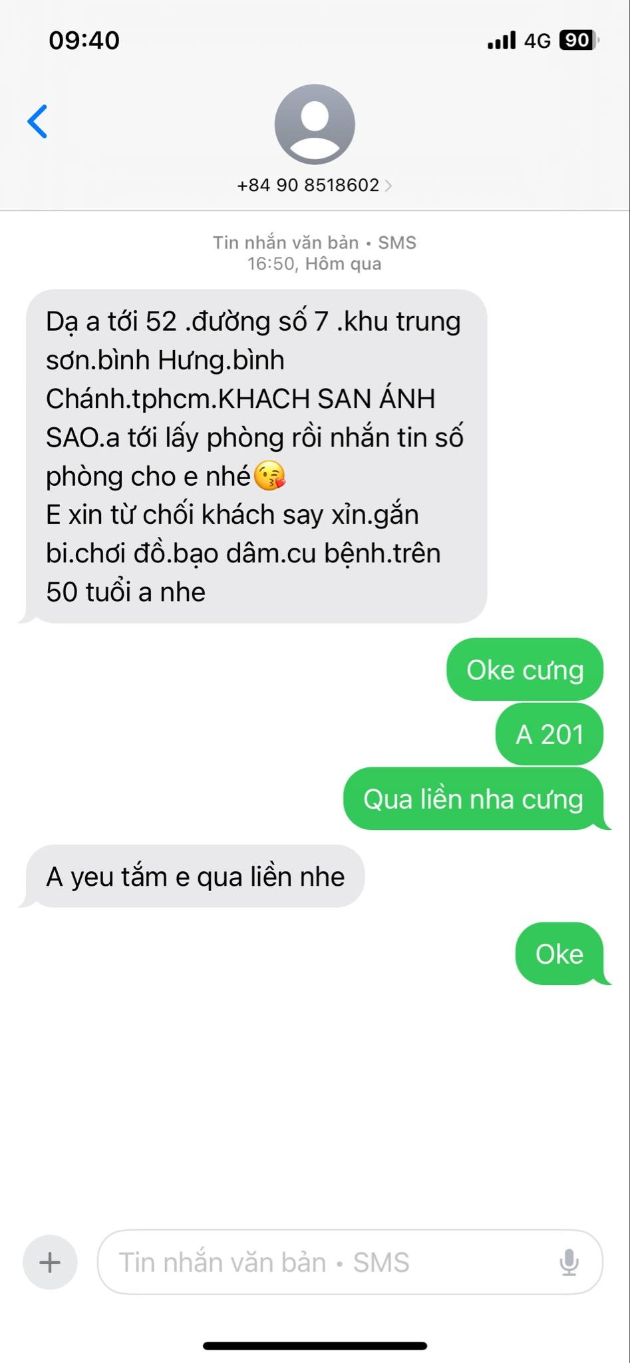Tap the plus attachments button
Image resolution: width=630 pixels, height=1363 pixels.
click(x=50, y=1263)
